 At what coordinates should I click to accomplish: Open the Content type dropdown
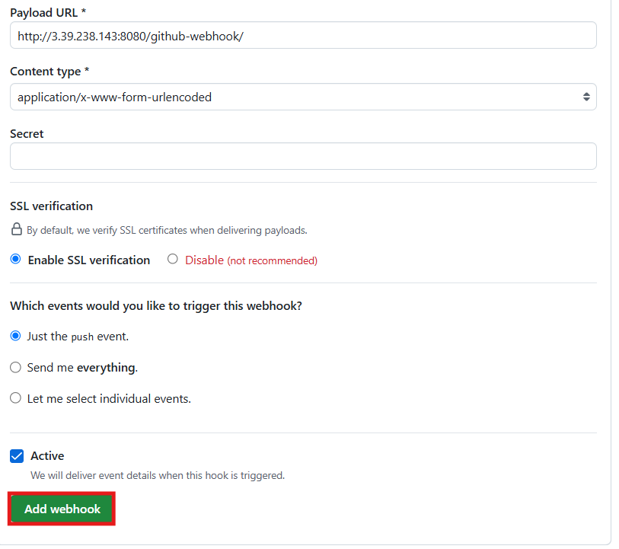303,97
